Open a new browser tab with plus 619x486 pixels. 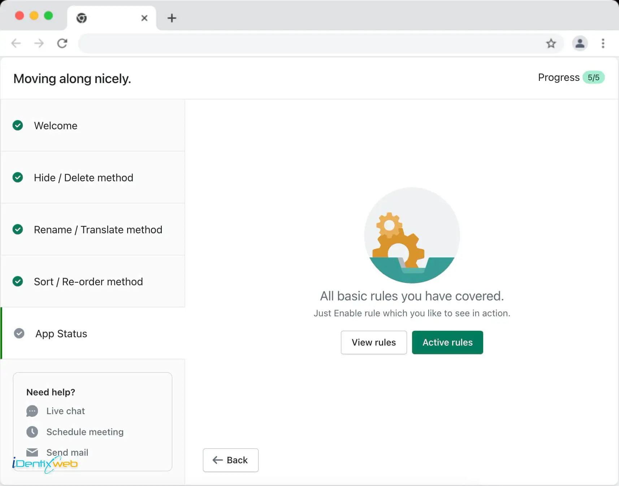(172, 18)
